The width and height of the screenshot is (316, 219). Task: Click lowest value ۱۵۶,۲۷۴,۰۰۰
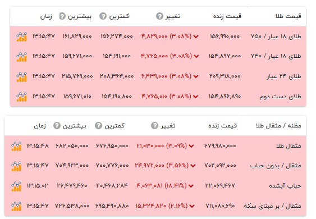[117, 36]
